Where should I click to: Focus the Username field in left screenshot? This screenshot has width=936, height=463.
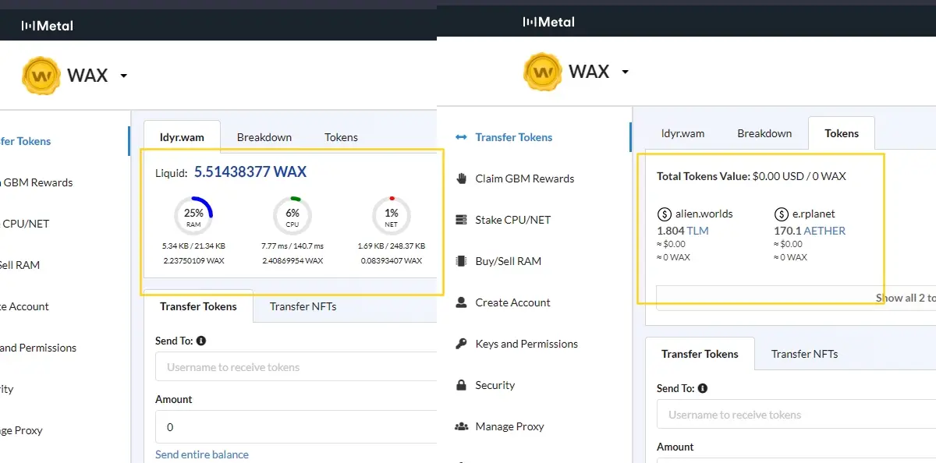pyautogui.click(x=296, y=367)
